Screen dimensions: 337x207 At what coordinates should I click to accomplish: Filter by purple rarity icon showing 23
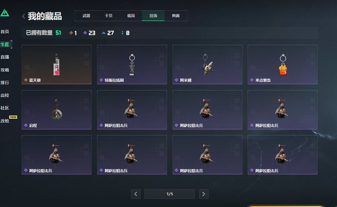[x=85, y=33]
